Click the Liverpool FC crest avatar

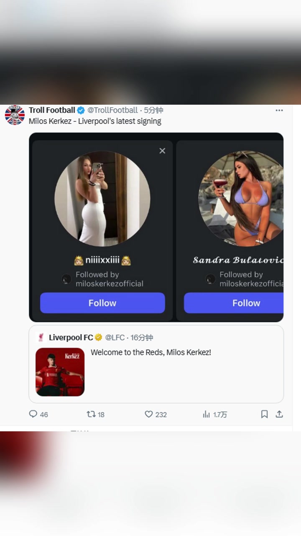41,338
